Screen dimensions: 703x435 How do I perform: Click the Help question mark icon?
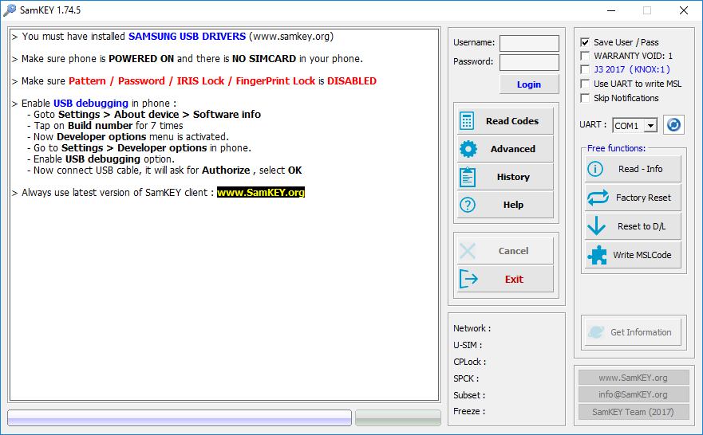point(468,205)
